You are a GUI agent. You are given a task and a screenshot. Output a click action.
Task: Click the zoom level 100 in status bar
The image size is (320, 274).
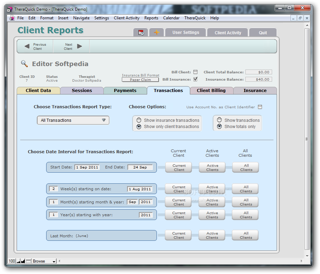pyautogui.click(x=12, y=261)
